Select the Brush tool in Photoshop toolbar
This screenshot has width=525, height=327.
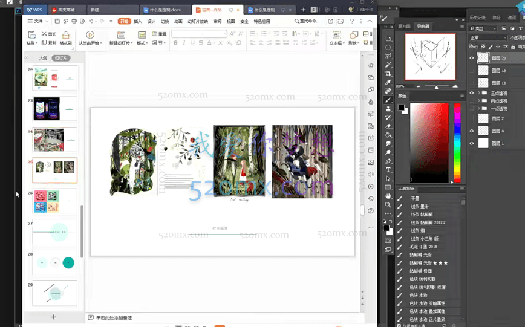coord(388,100)
